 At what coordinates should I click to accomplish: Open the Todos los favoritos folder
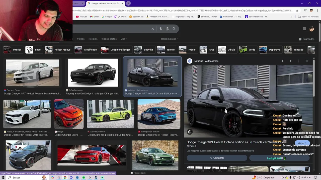(x=308, y=17)
